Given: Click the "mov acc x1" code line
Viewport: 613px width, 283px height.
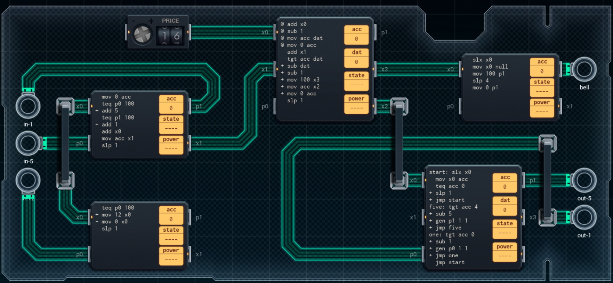Looking at the screenshot, I should click(118, 138).
